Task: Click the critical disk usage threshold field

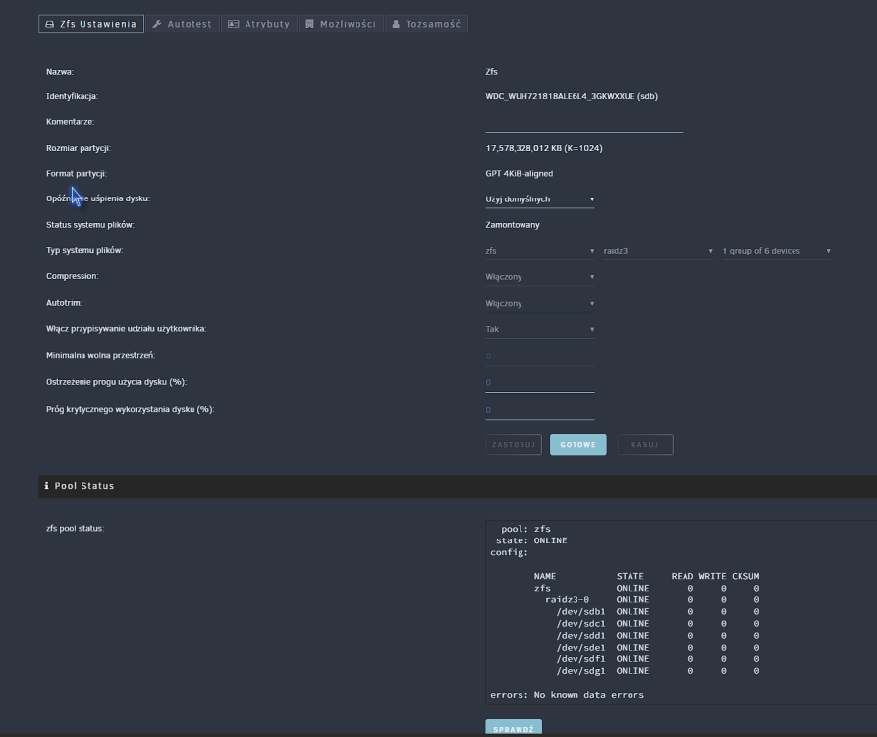Action: click(x=540, y=410)
